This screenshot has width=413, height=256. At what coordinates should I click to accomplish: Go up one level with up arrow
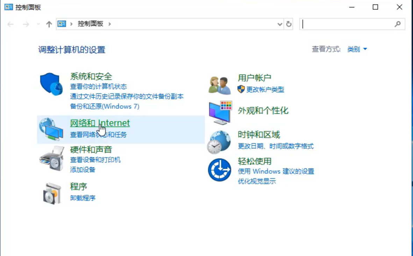pyautogui.click(x=49, y=24)
